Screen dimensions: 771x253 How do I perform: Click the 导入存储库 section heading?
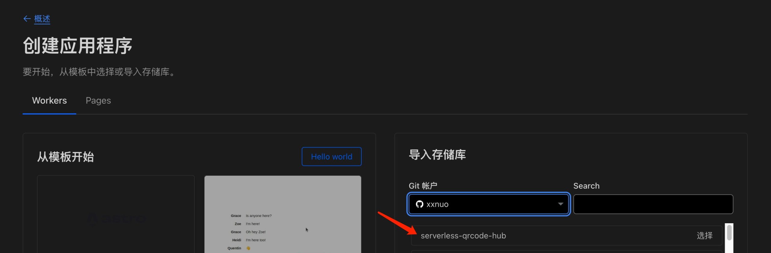[x=437, y=154]
